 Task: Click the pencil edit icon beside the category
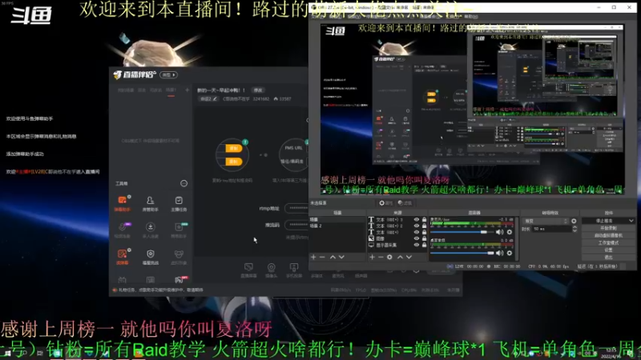pyautogui.click(x=215, y=98)
